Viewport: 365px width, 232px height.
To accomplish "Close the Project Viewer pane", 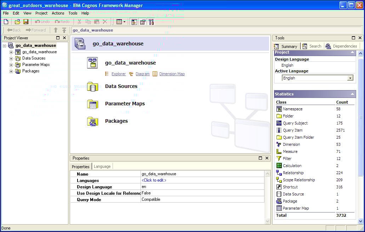I will pos(64,38).
